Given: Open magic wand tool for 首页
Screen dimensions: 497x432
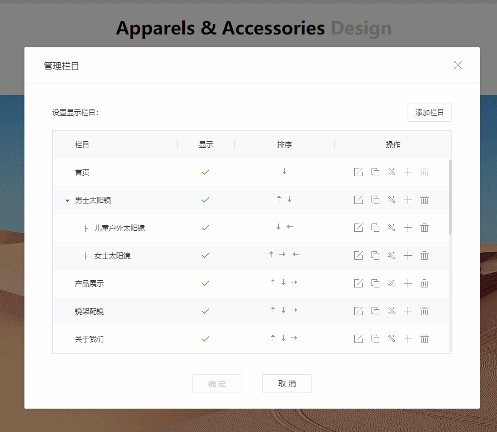Looking at the screenshot, I should point(391,172).
